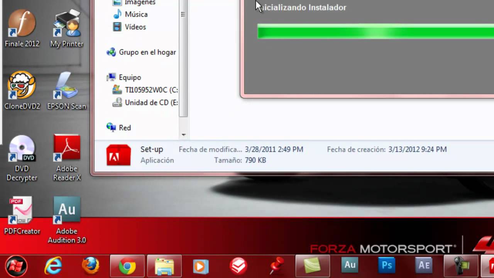
Task: Click the file size 790 KB value
Action: pyautogui.click(x=255, y=160)
